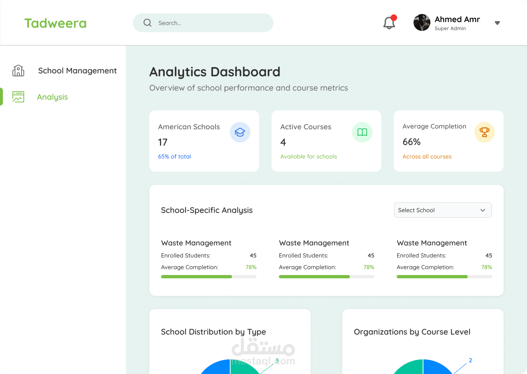
Task: Open the Select School dropdown
Action: click(443, 210)
